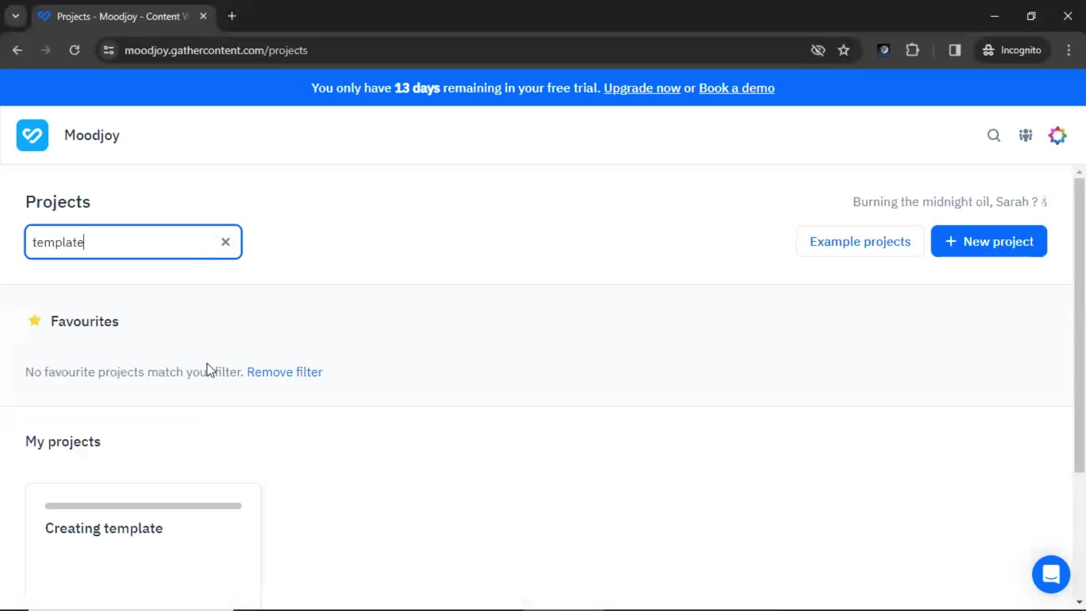Click the GatherContent logo icon
This screenshot has width=1086, height=611.
click(x=32, y=135)
